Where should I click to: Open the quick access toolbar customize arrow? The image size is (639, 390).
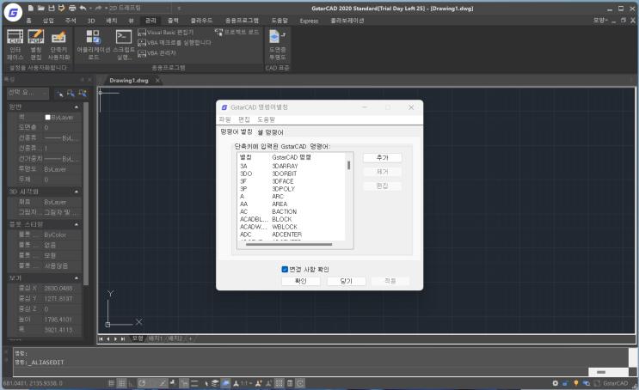[x=179, y=8]
